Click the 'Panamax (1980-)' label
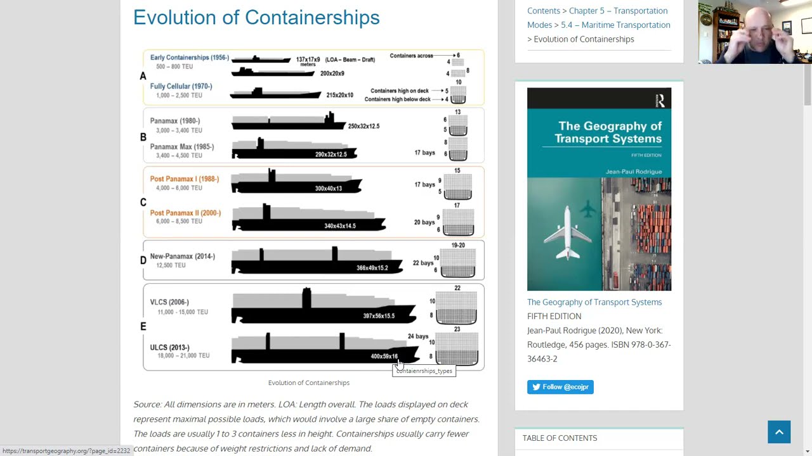Image resolution: width=812 pixels, height=456 pixels. pos(174,121)
